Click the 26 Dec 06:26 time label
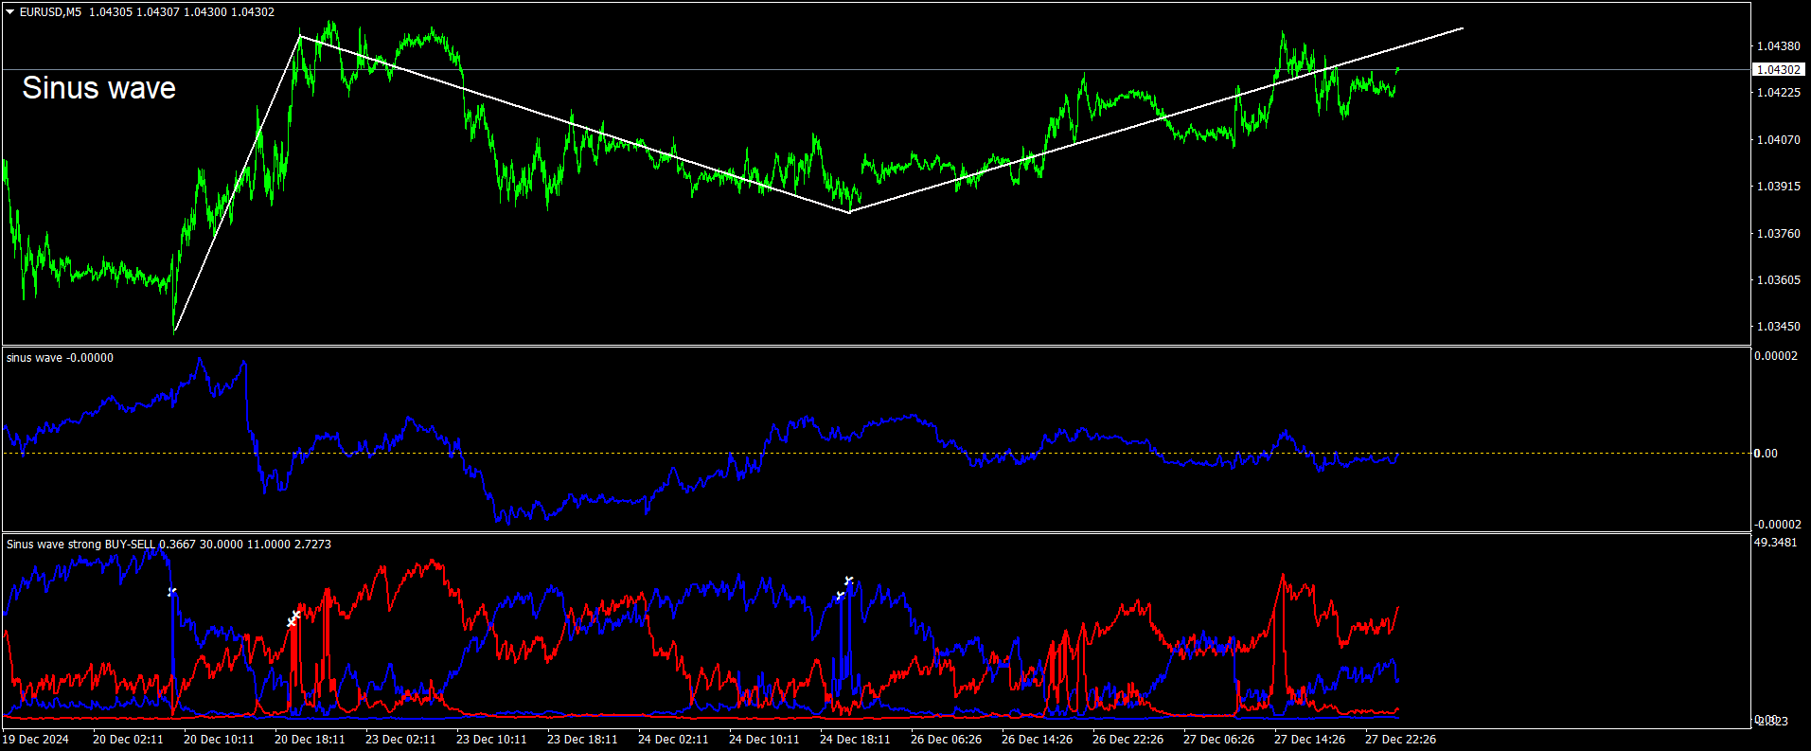This screenshot has width=1811, height=751. (x=946, y=740)
